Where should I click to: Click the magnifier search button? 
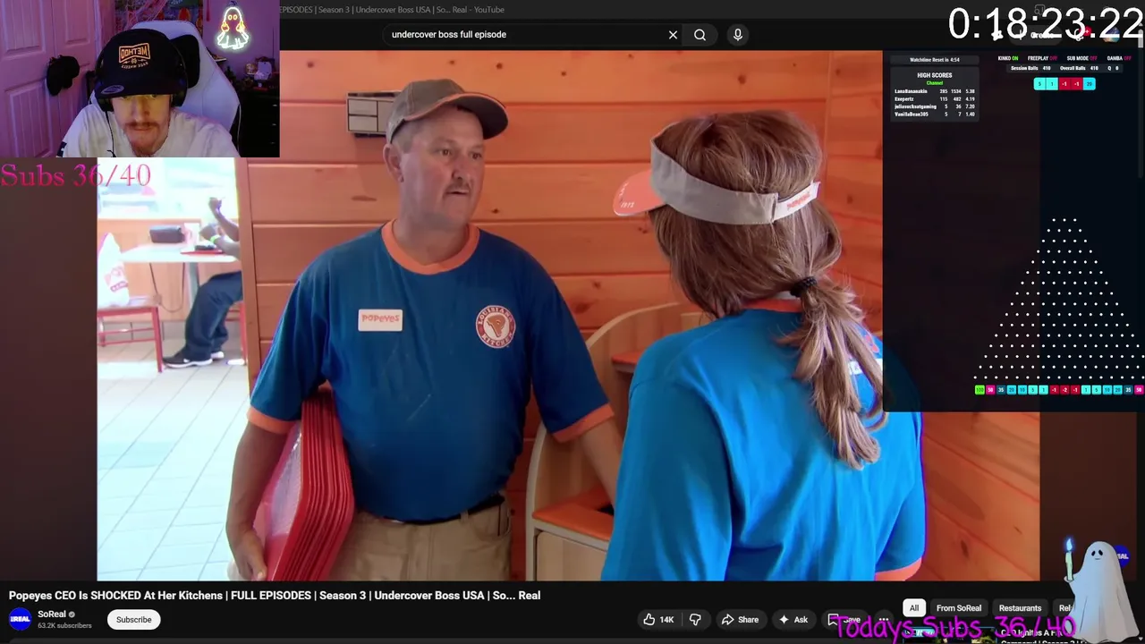tap(700, 35)
